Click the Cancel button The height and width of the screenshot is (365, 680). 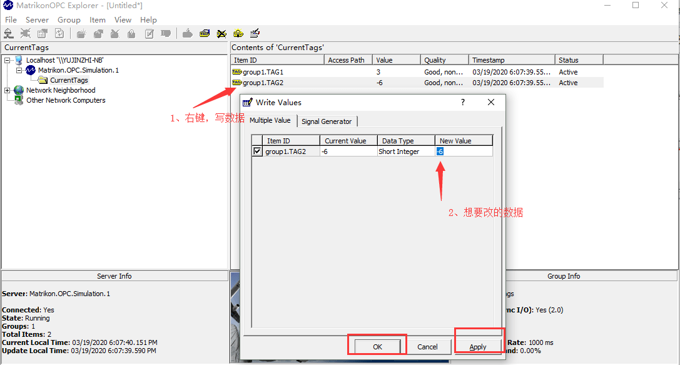click(427, 347)
